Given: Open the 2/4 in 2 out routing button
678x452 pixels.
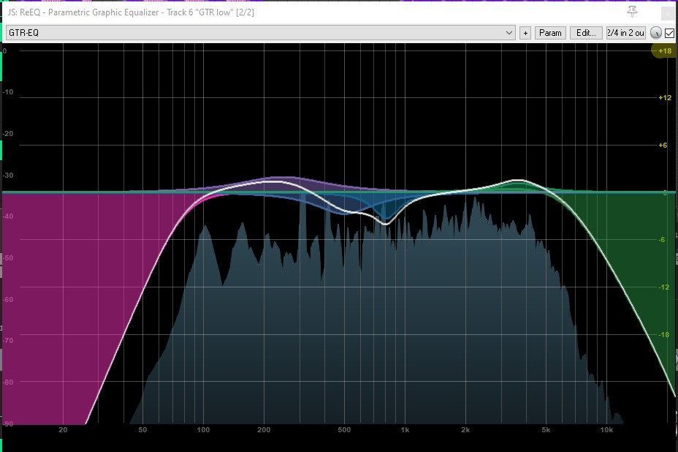Looking at the screenshot, I should coord(625,33).
